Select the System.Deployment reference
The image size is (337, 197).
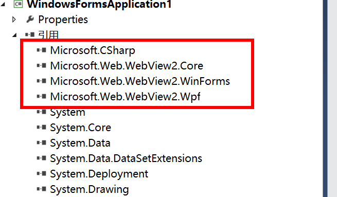(99, 174)
